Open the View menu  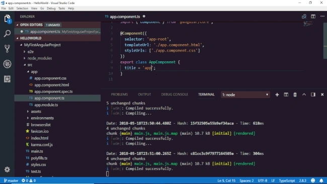tap(34, 9)
